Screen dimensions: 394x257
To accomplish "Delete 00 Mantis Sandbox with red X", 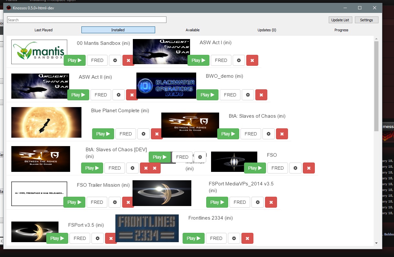I will (x=128, y=60).
